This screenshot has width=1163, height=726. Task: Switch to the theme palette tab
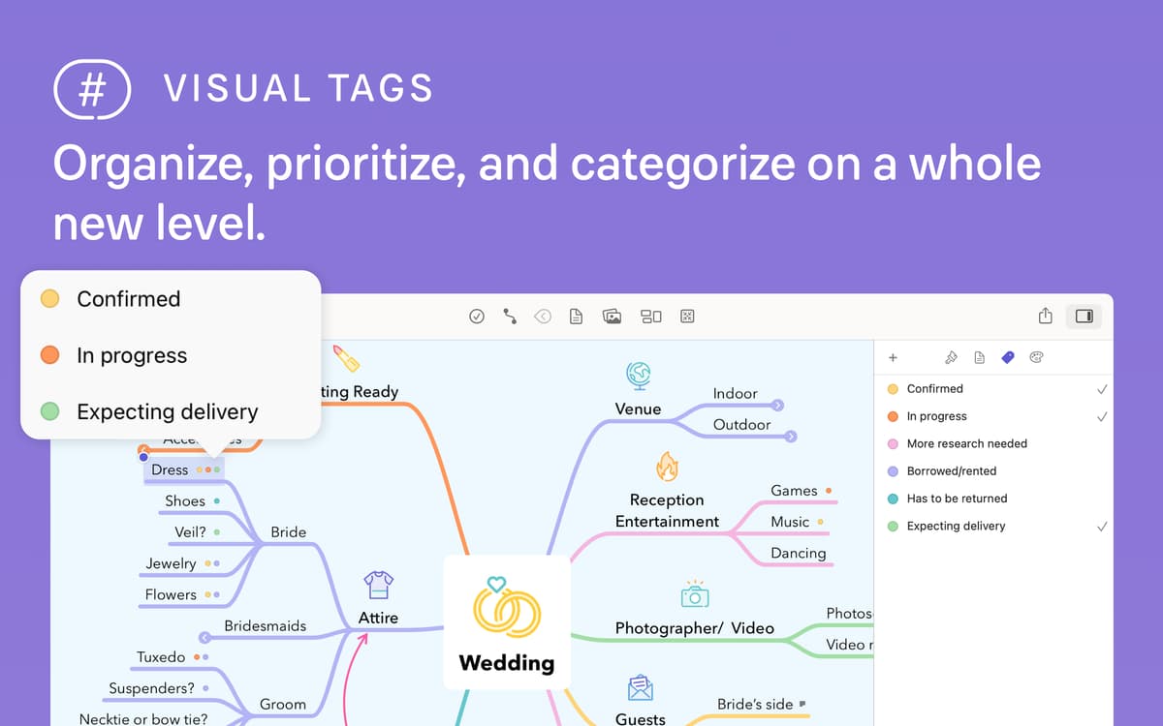1036,357
